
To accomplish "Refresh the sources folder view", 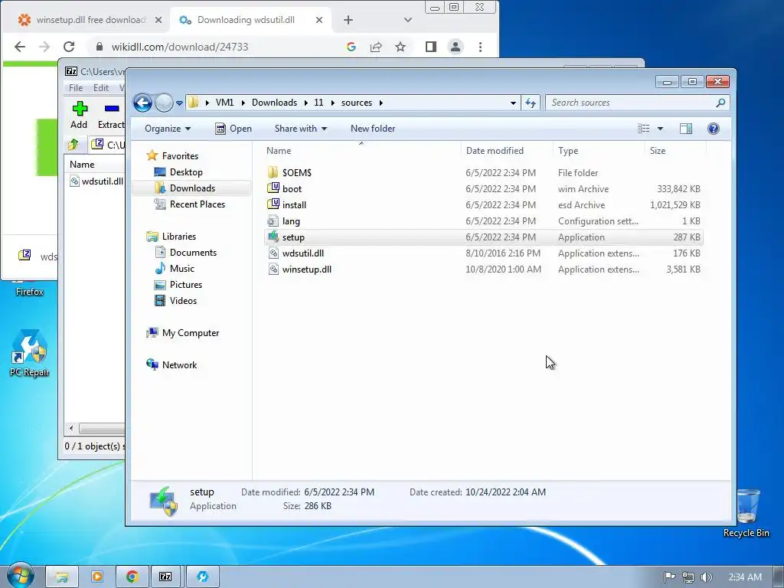I will coord(531,103).
